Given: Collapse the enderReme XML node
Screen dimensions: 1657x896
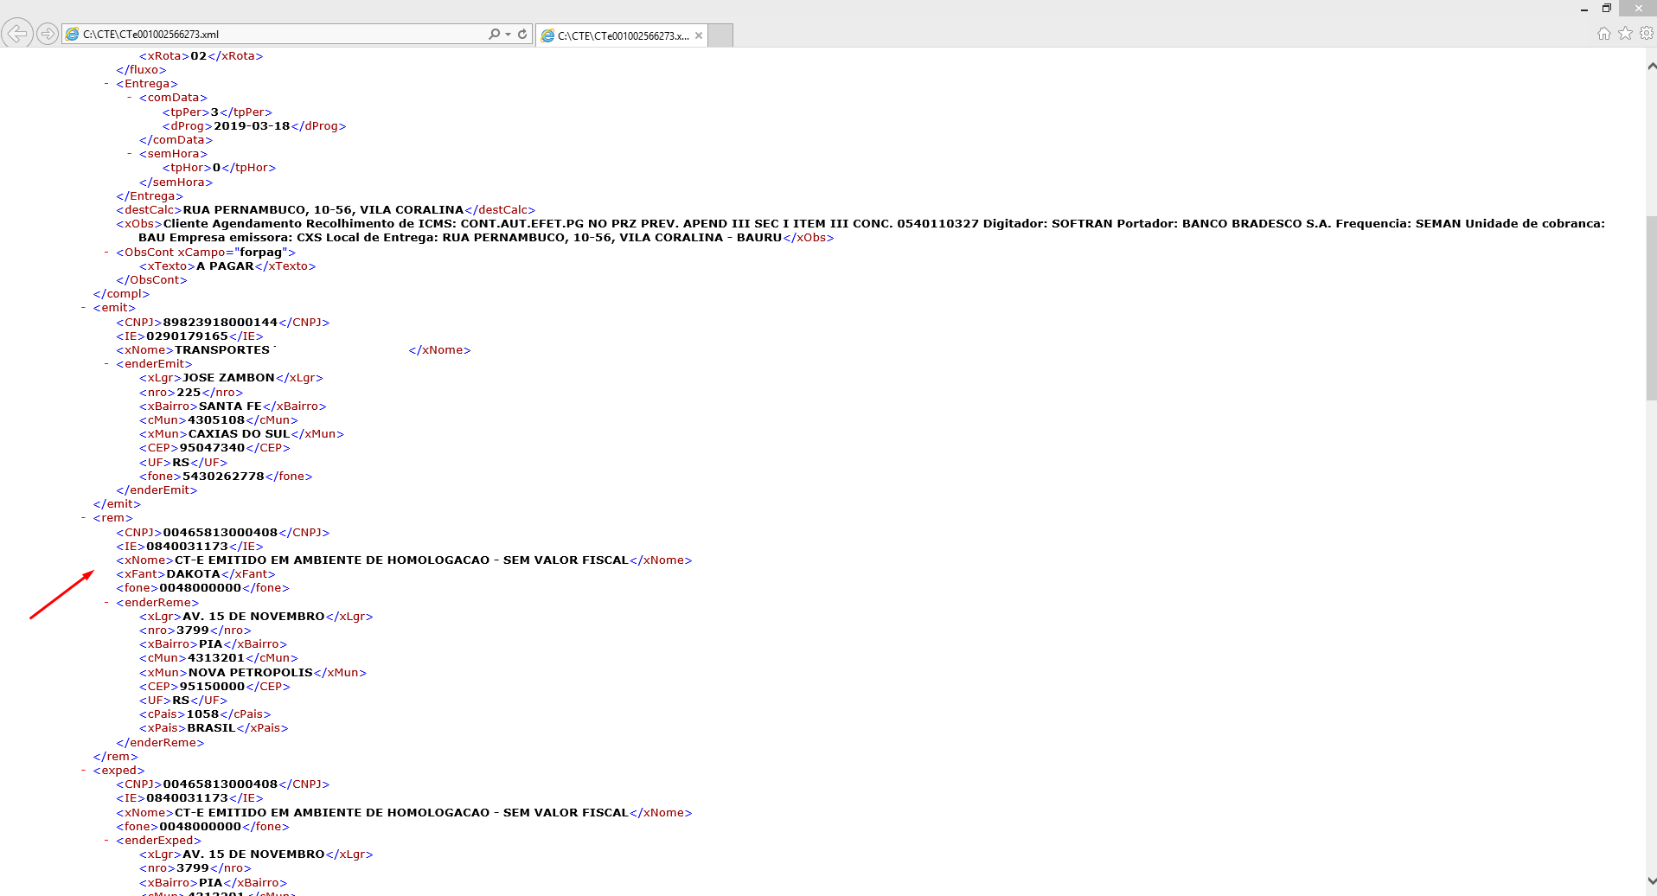Looking at the screenshot, I should pyautogui.click(x=106, y=603).
